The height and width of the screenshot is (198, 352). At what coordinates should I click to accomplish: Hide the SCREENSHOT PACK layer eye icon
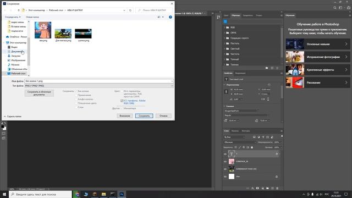click(x=225, y=169)
